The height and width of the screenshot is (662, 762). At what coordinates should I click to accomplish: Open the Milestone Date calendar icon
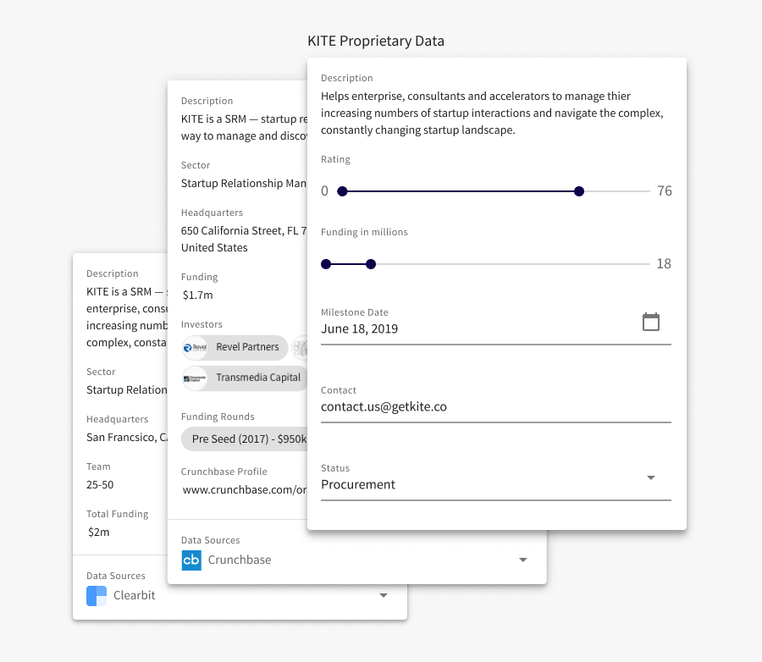(x=651, y=322)
